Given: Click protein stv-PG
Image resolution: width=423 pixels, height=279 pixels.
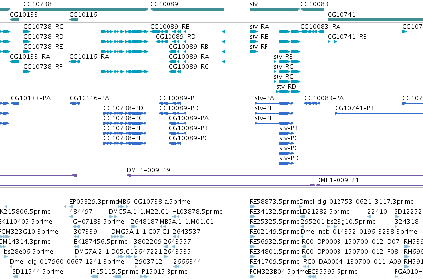Looking at the screenshot, I should [x=289, y=138].
